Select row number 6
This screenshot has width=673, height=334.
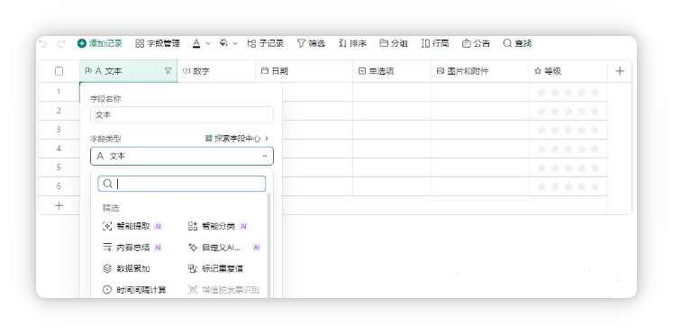[59, 186]
